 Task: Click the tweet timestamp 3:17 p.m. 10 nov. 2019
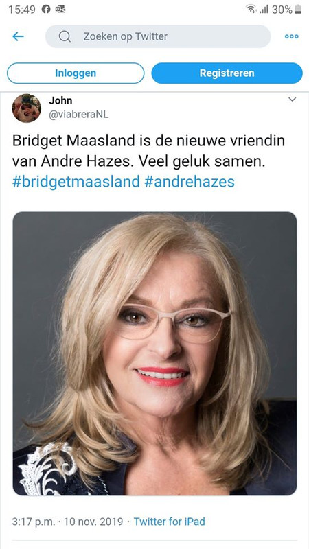point(67,522)
